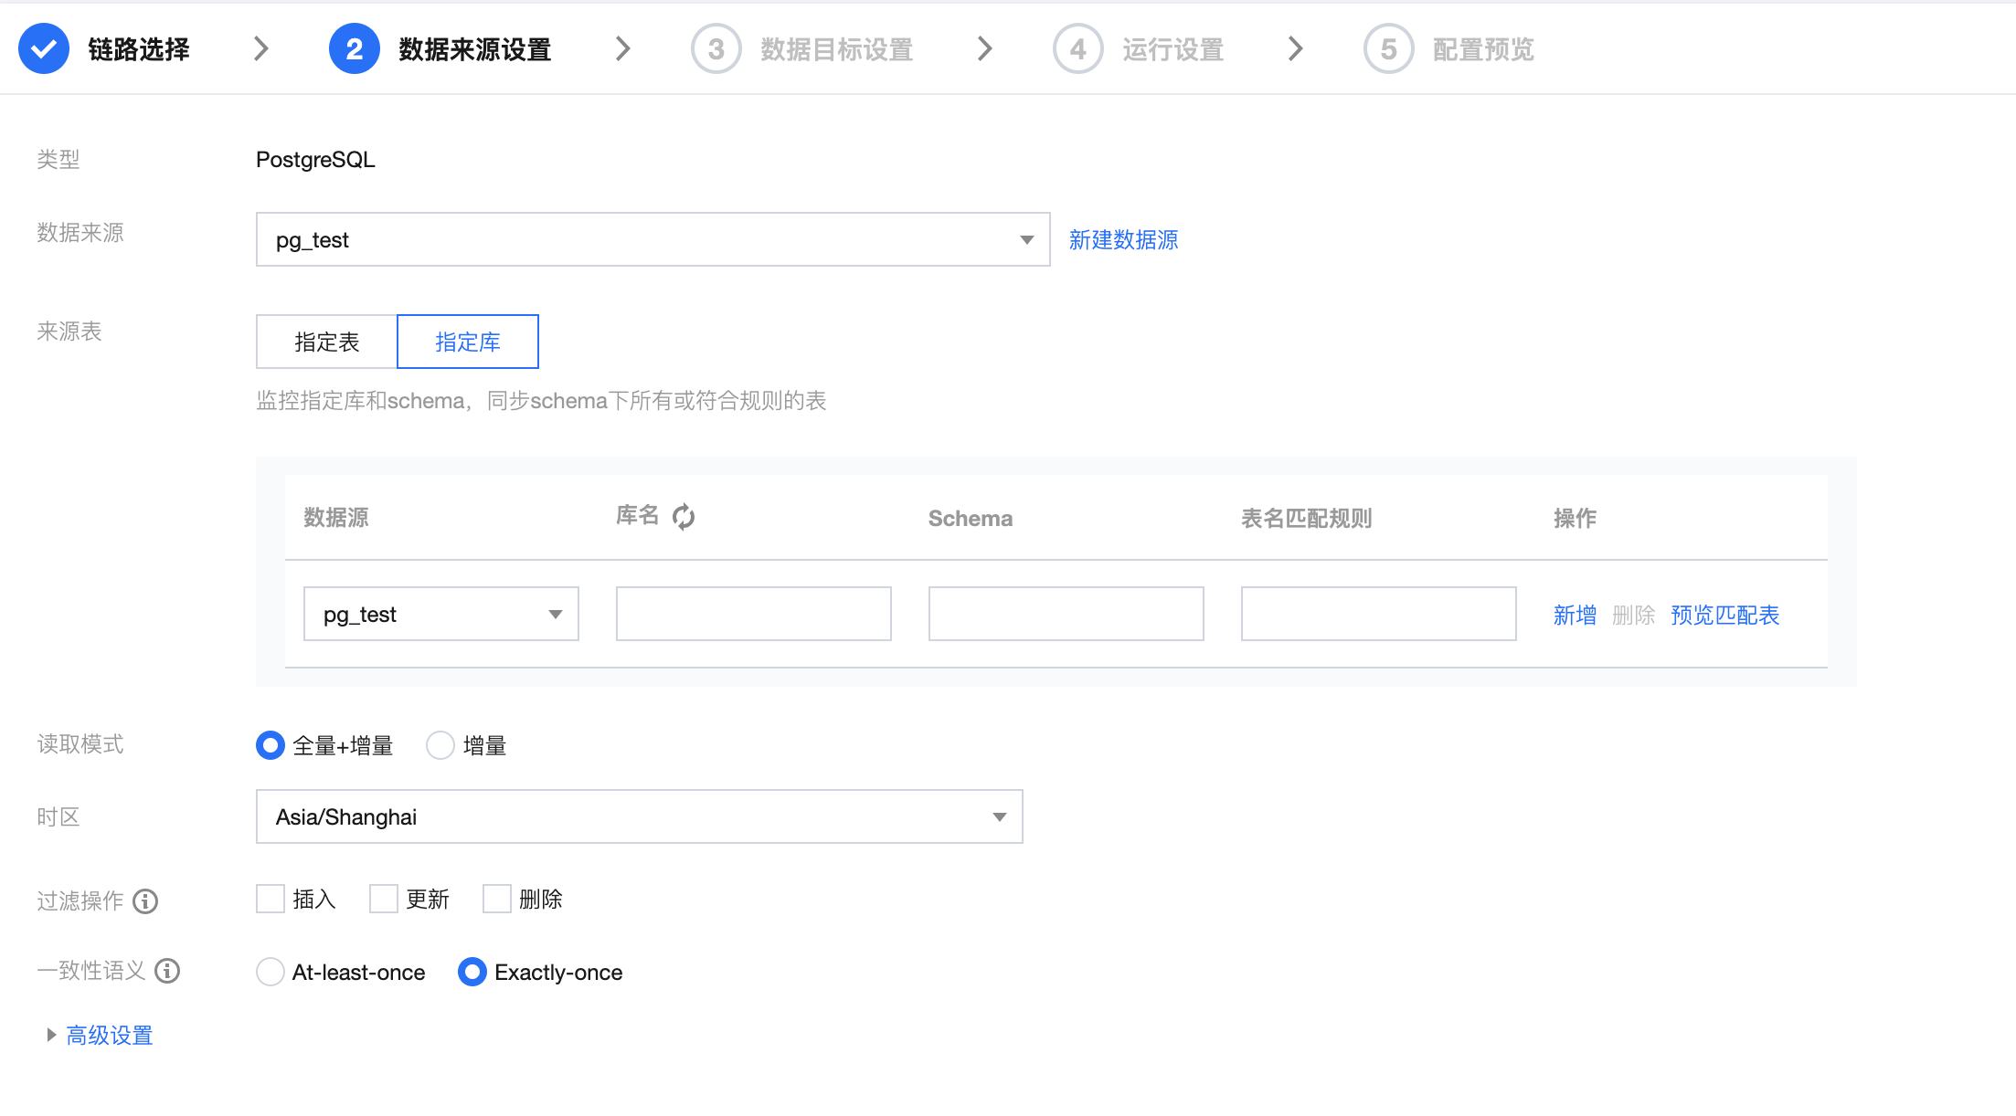Select the 指定库 tab
The width and height of the screenshot is (2016, 1116).
click(468, 342)
